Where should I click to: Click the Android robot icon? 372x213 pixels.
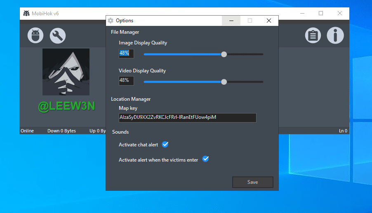tap(35, 35)
